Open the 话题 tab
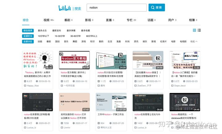 (151, 20)
